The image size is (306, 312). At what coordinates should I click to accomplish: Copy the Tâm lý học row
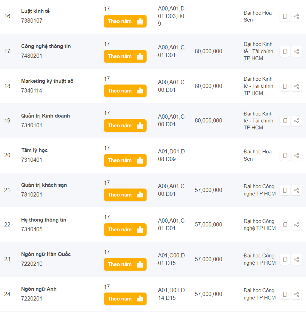point(285,155)
